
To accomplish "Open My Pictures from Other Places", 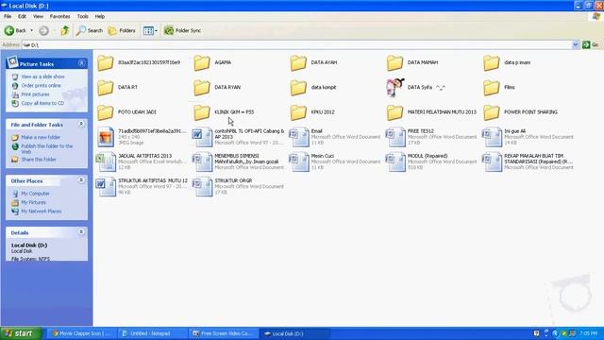I will [33, 202].
